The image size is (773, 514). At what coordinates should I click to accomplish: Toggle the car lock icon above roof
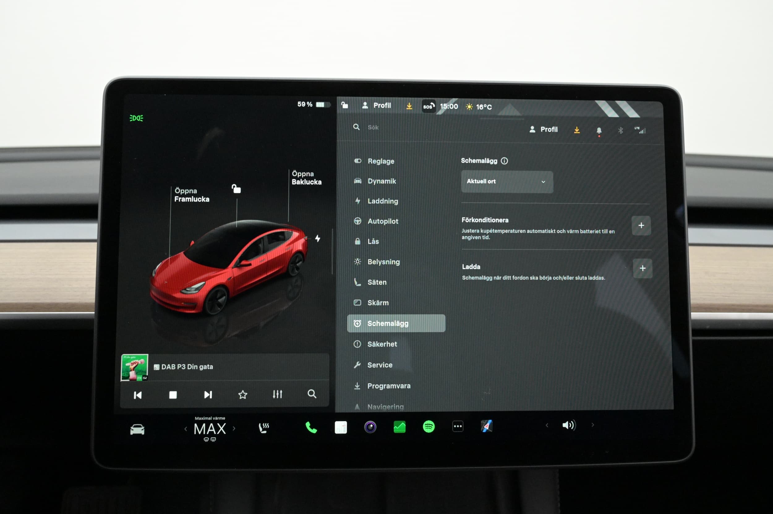[236, 189]
